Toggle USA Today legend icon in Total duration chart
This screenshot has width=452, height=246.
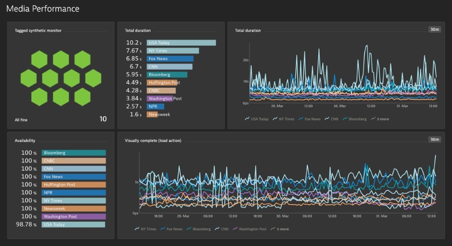coord(247,119)
